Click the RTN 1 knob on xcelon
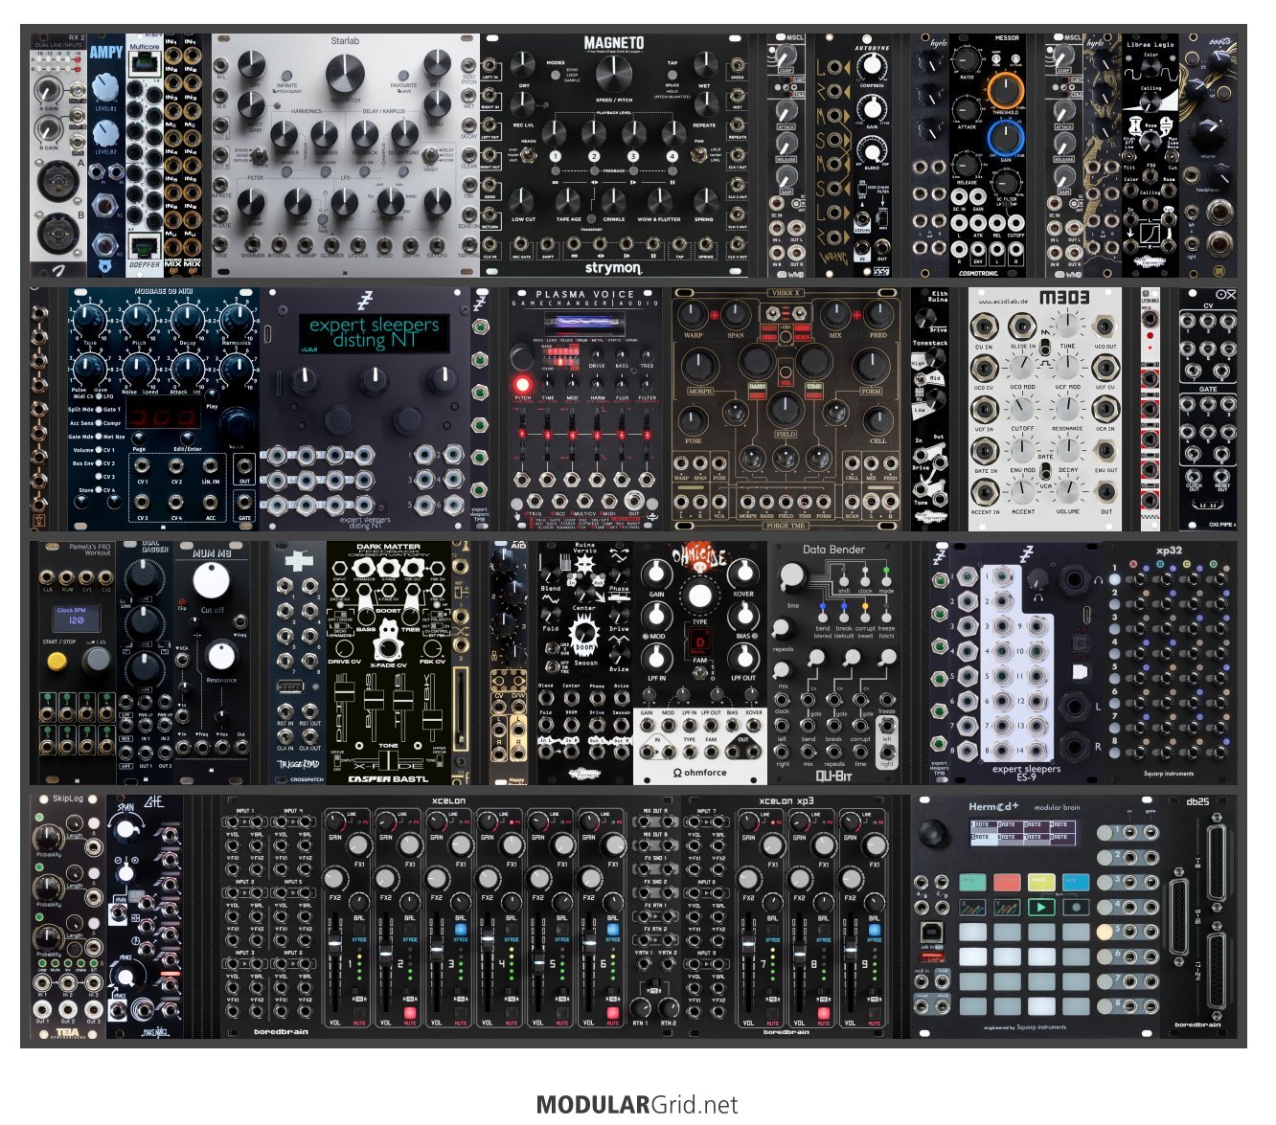This screenshot has height=1125, width=1276. click(639, 1006)
